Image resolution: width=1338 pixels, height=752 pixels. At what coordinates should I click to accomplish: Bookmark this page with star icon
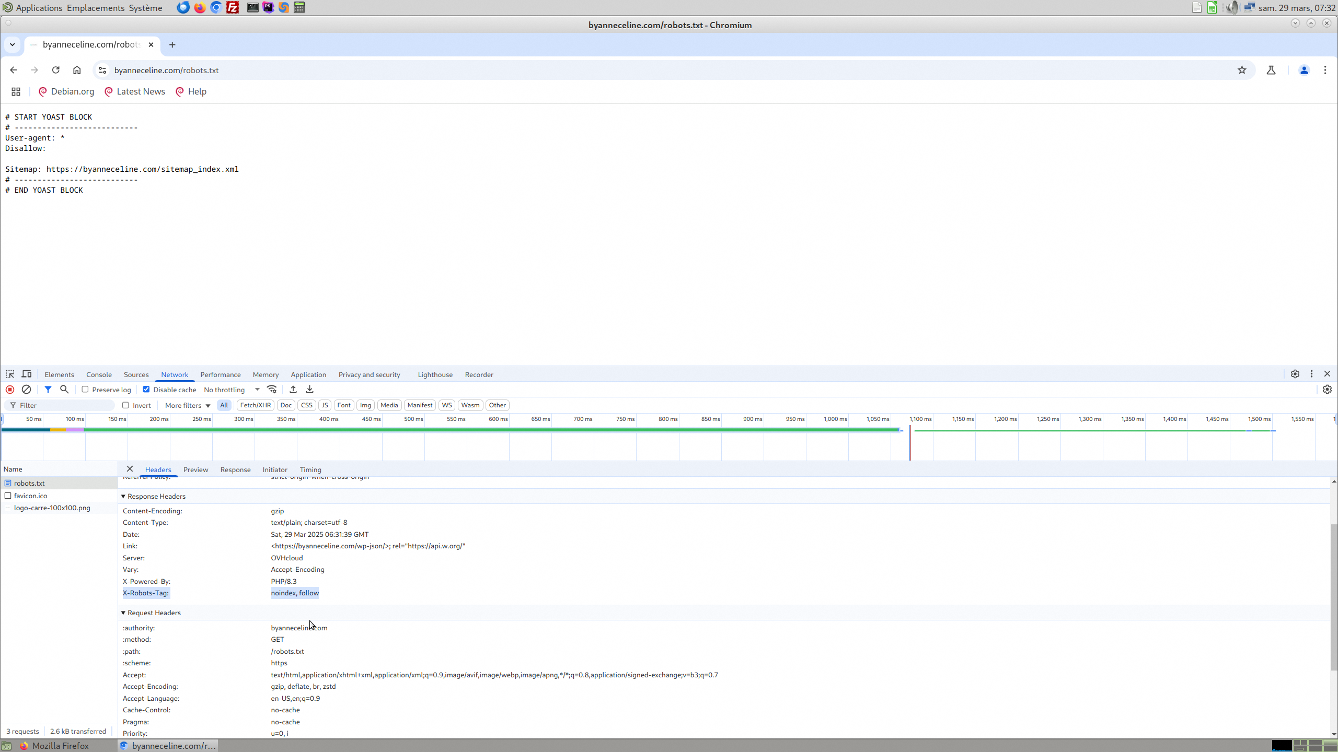coord(1242,70)
